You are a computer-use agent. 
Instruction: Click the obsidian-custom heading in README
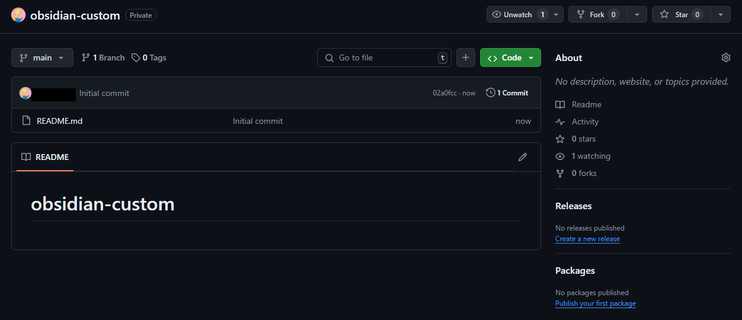coord(103,204)
